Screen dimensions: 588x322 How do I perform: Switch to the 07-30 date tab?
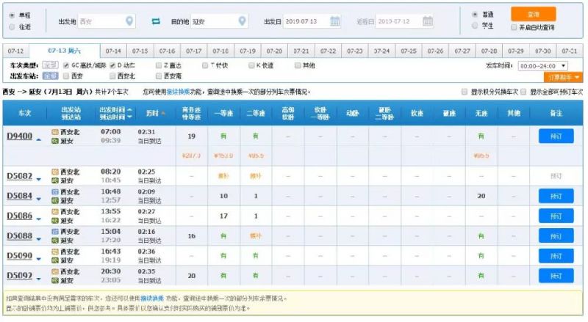(542, 51)
